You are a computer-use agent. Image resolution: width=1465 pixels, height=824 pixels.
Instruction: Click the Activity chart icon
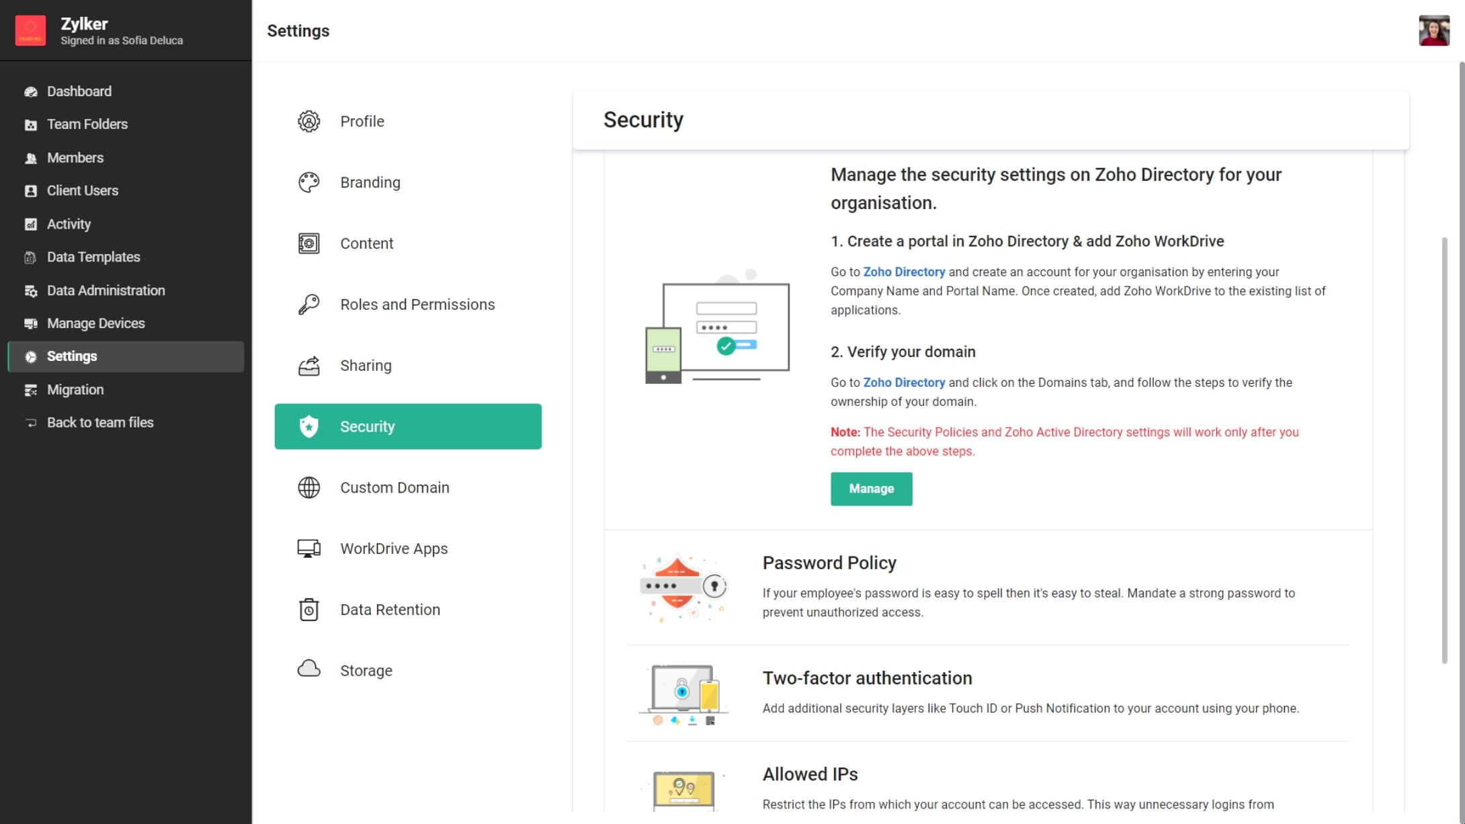(31, 224)
